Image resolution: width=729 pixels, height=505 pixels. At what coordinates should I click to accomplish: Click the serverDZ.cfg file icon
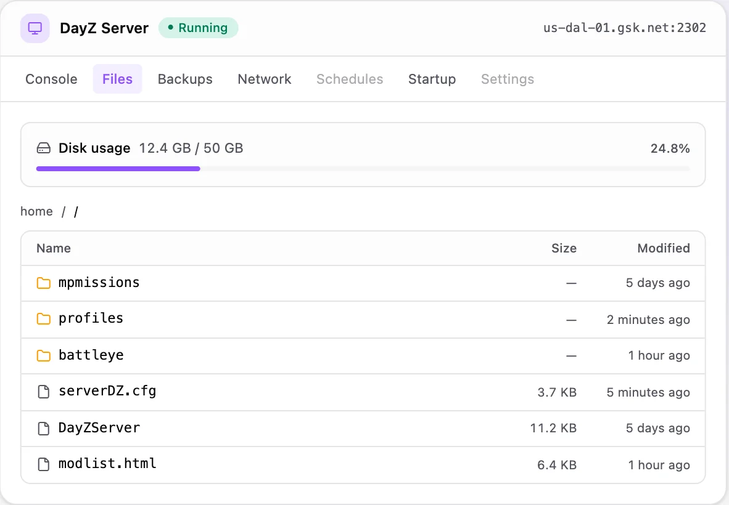tap(43, 392)
